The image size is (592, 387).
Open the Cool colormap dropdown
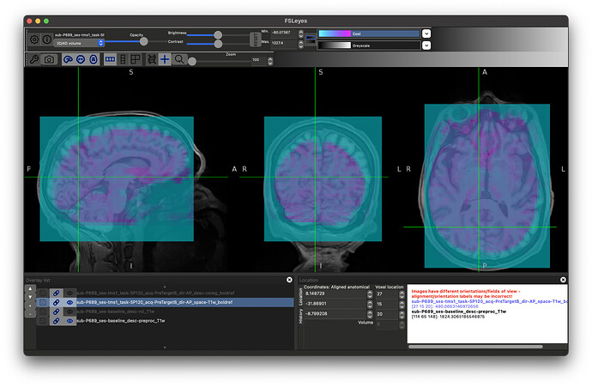pos(426,33)
